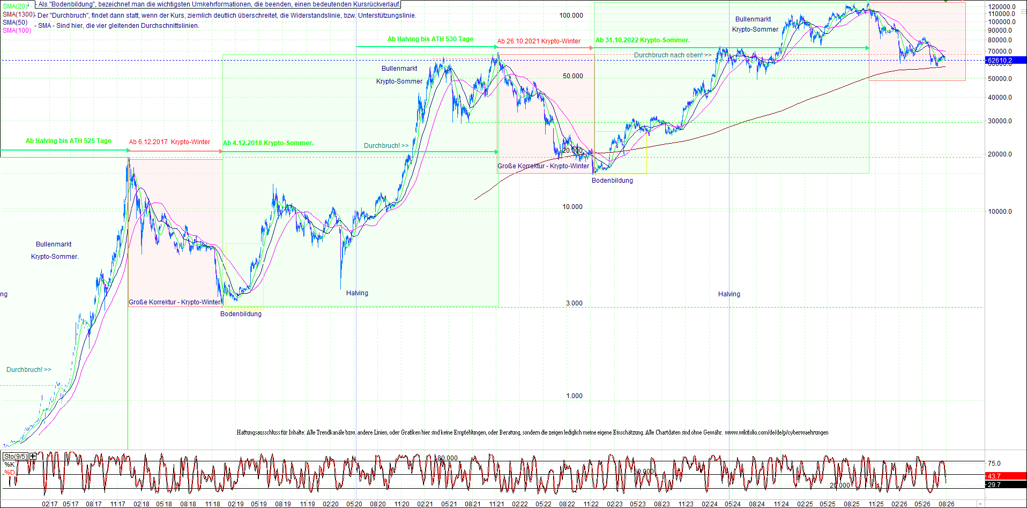The height and width of the screenshot is (508, 1027).
Task: Click the 'Ab 6.12.2017 Krypto-Winter' label
Action: tap(169, 142)
